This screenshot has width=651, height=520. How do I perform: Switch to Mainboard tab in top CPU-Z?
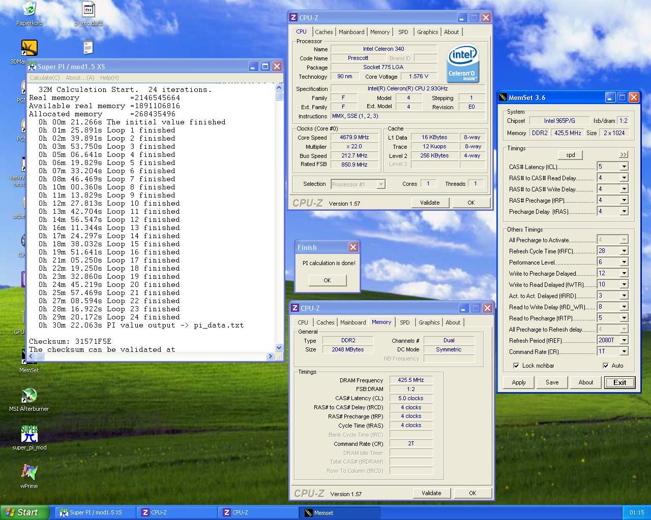[351, 32]
